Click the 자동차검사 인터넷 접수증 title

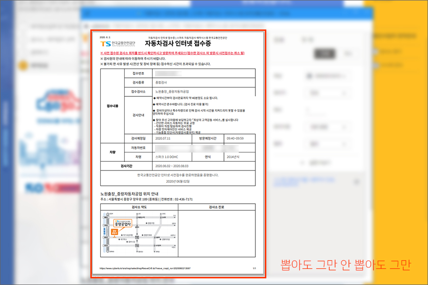click(178, 43)
